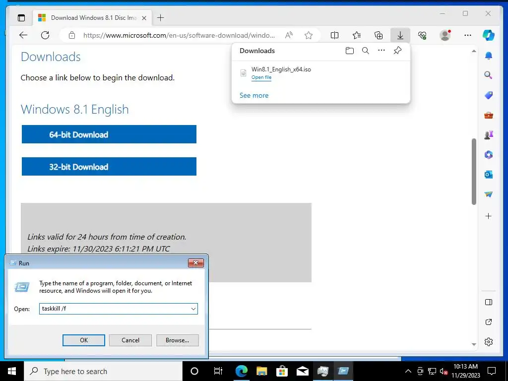Open the sidebar Games chess icon
The image size is (508, 381).
(x=489, y=135)
